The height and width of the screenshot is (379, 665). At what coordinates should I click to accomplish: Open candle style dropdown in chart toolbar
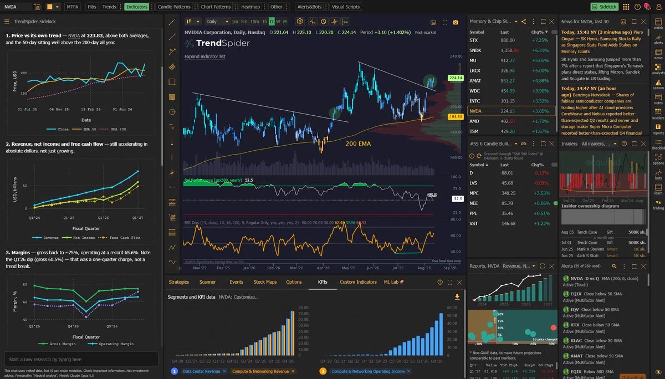click(193, 22)
